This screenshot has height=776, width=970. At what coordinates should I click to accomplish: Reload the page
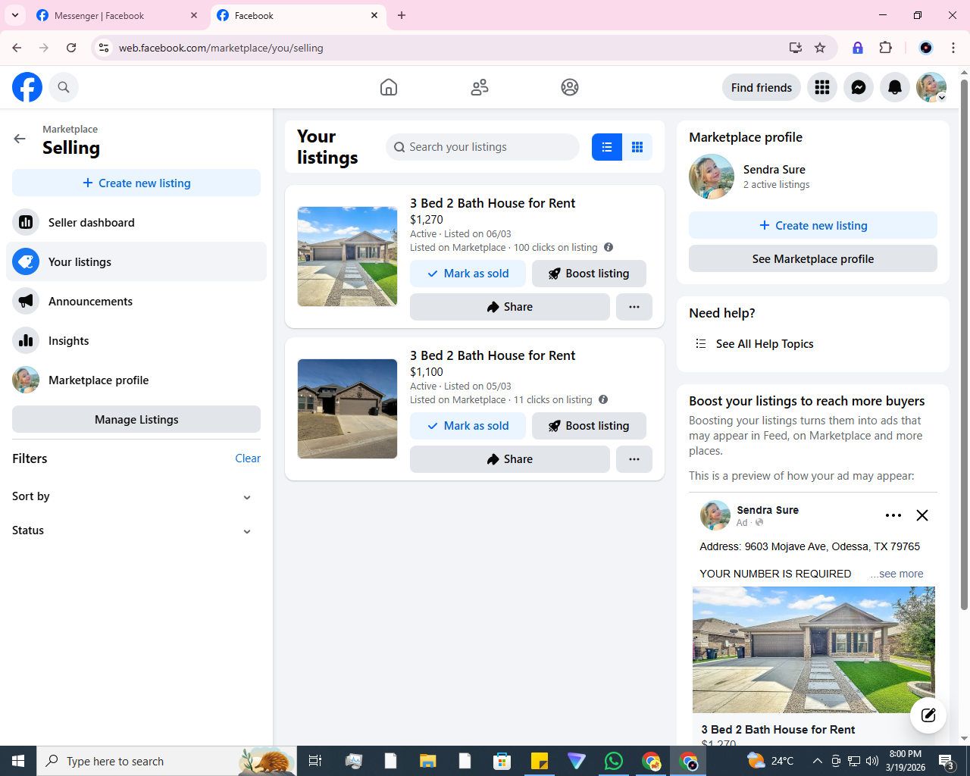(71, 48)
